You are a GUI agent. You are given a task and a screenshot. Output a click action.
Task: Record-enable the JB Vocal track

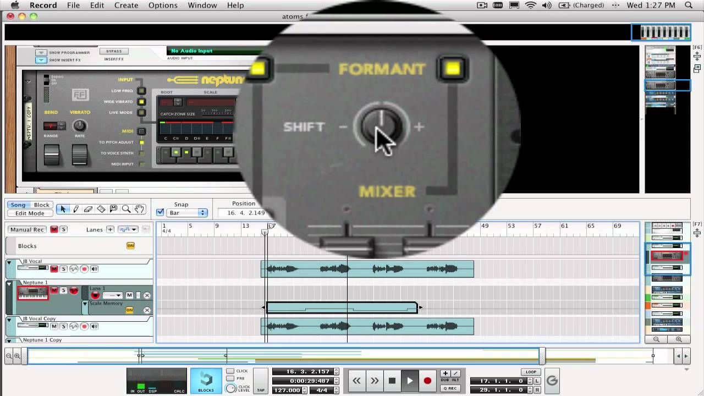click(84, 269)
